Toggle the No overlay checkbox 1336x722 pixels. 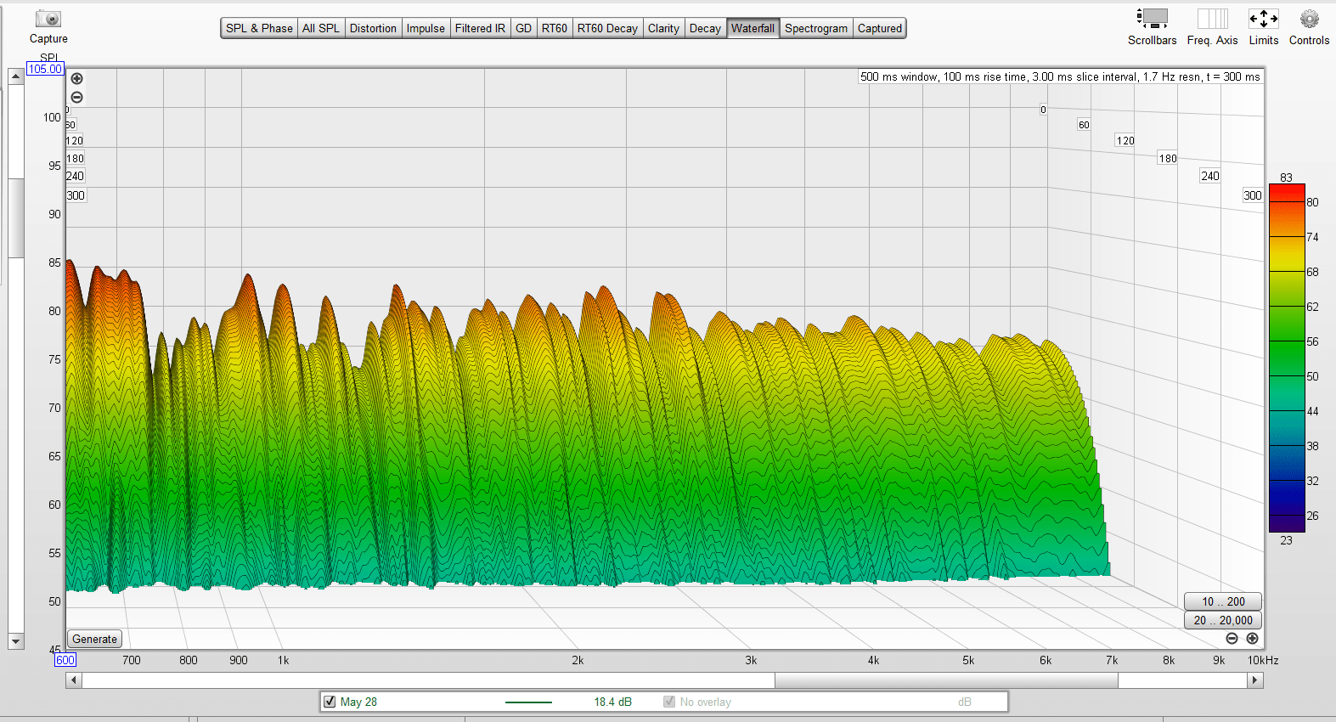[x=669, y=702]
